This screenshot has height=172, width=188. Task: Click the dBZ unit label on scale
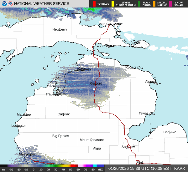[x=101, y=170]
